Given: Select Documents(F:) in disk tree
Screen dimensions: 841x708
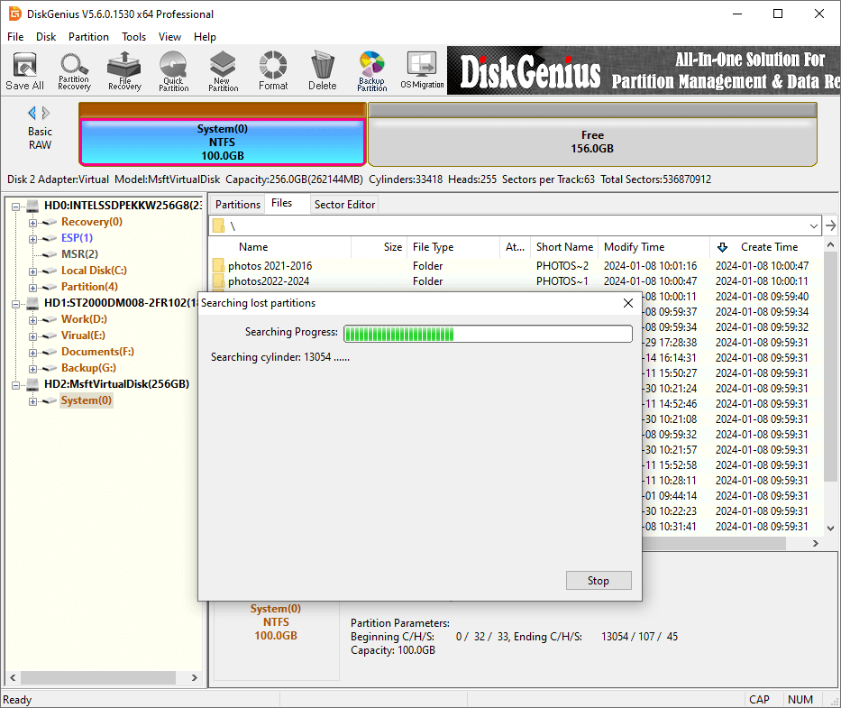Looking at the screenshot, I should (97, 352).
